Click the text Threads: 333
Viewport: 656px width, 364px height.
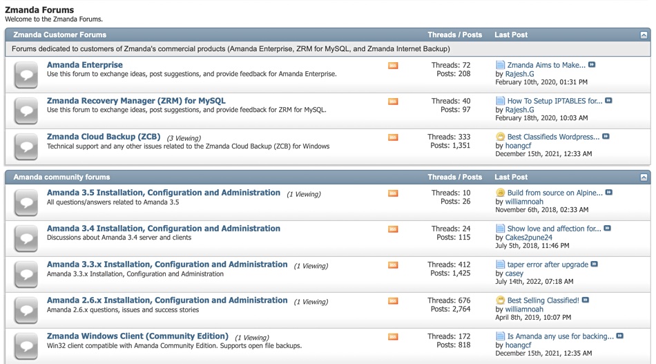[449, 137]
